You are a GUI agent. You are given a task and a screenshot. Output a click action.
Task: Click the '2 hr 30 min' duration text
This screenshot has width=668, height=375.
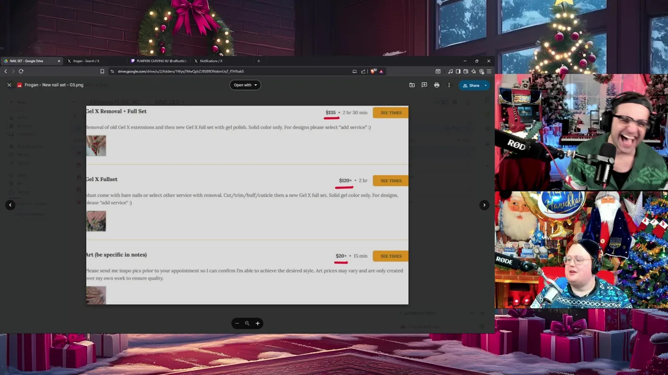tap(355, 113)
